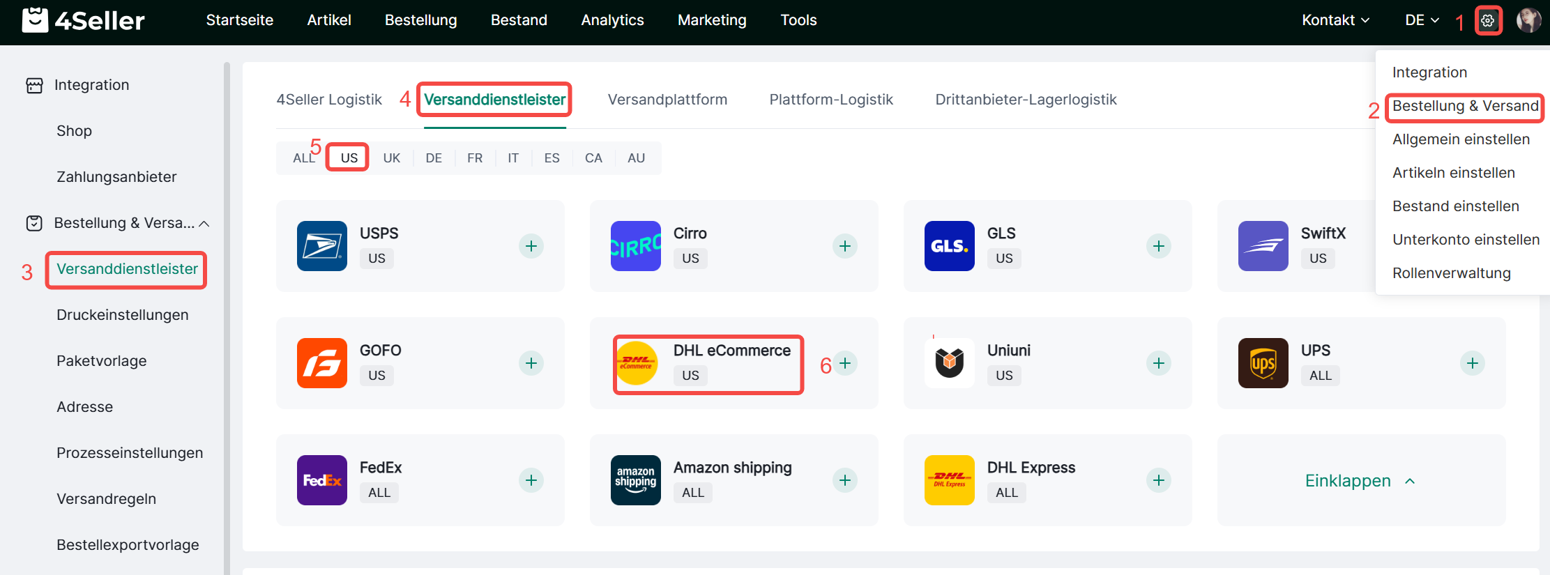Open Druckeinstellungen in the sidebar
This screenshot has width=1550, height=575.
click(123, 315)
